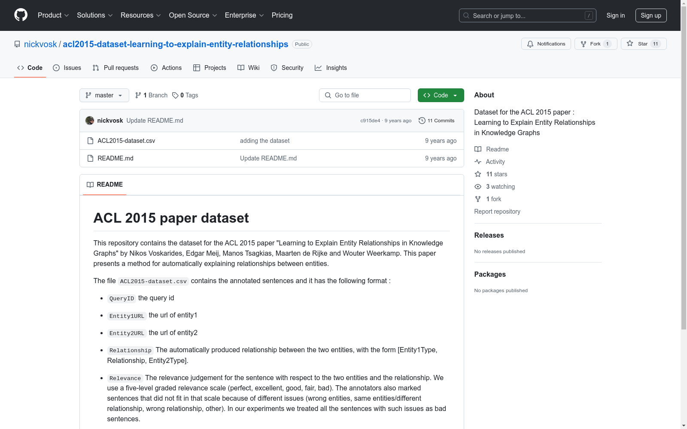Open the Pull requests tab
The width and height of the screenshot is (687, 429).
click(x=116, y=68)
